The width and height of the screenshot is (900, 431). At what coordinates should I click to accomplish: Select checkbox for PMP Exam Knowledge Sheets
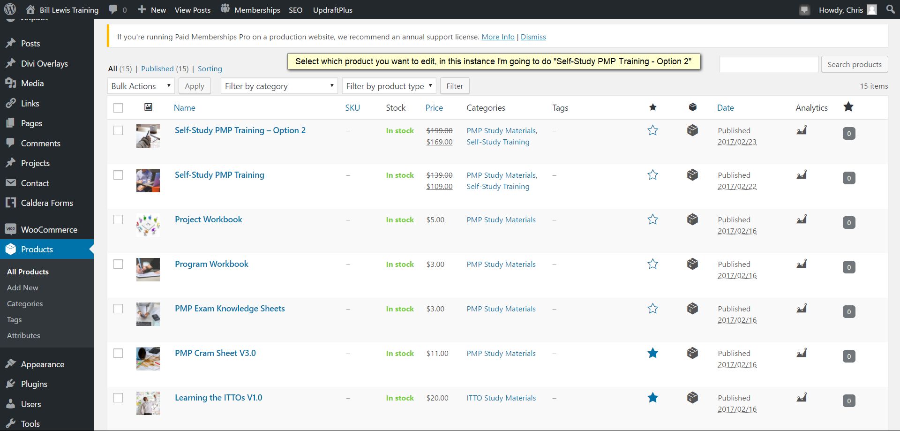(118, 309)
